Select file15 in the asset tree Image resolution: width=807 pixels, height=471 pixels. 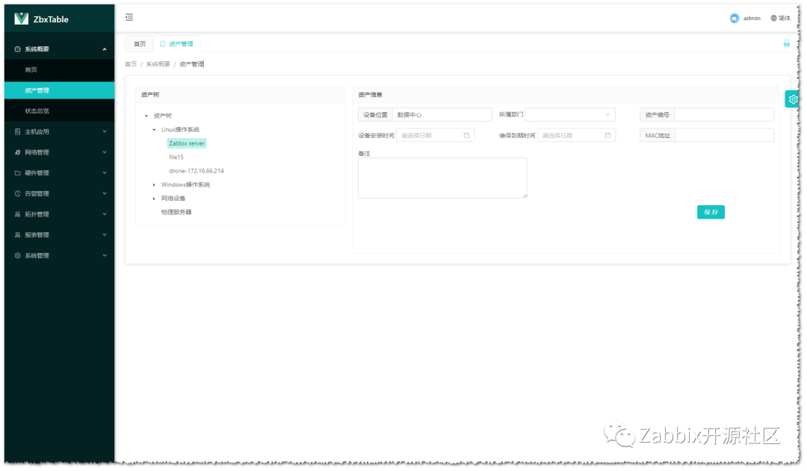[176, 157]
